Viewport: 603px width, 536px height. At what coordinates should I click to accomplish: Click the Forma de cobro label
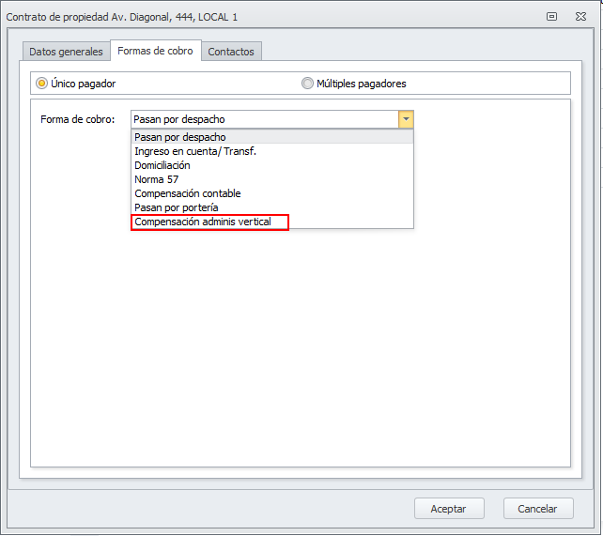tap(78, 119)
